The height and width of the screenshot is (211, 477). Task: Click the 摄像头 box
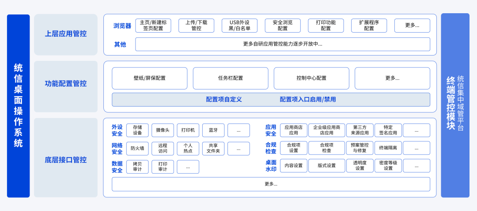(163, 130)
